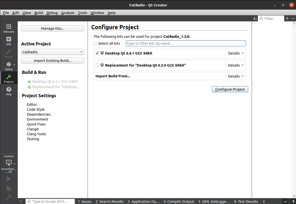Viewport: 296px width, 204px height.
Task: Focus the filter kits by name field
Action: 186,43
